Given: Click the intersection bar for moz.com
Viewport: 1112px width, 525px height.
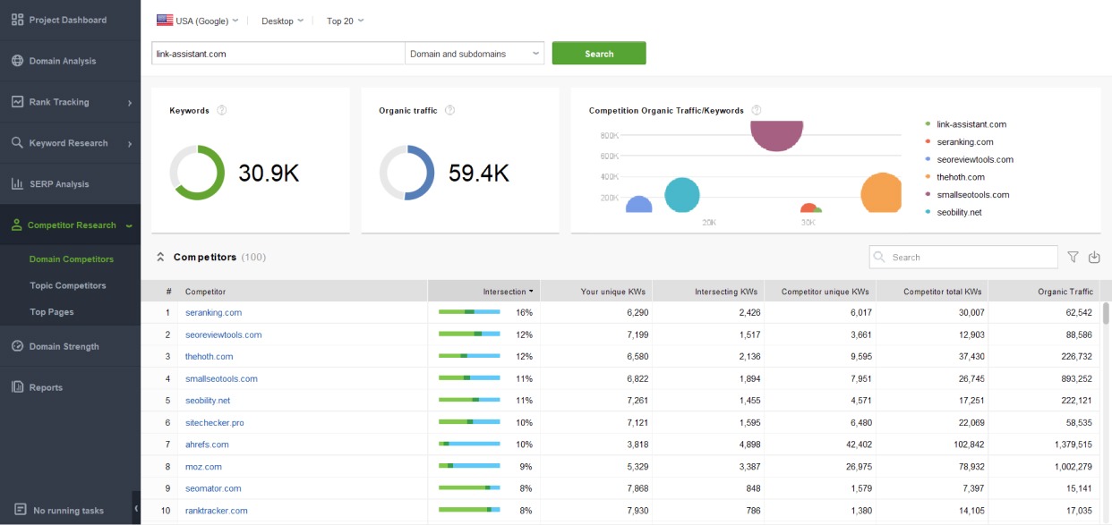Looking at the screenshot, I should pyautogui.click(x=469, y=466).
